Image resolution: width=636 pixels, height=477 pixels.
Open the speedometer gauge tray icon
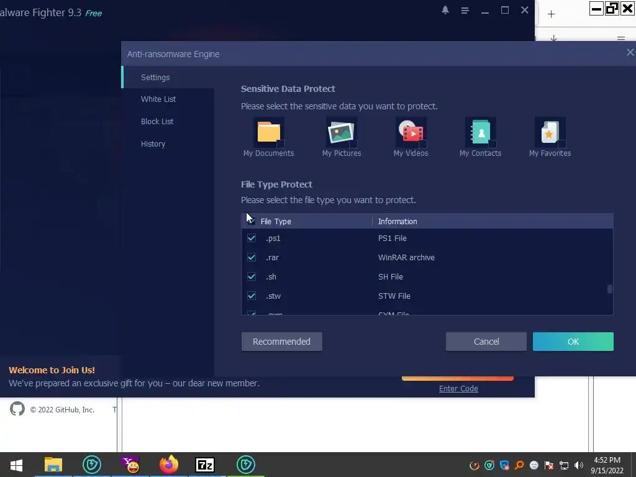(474, 465)
